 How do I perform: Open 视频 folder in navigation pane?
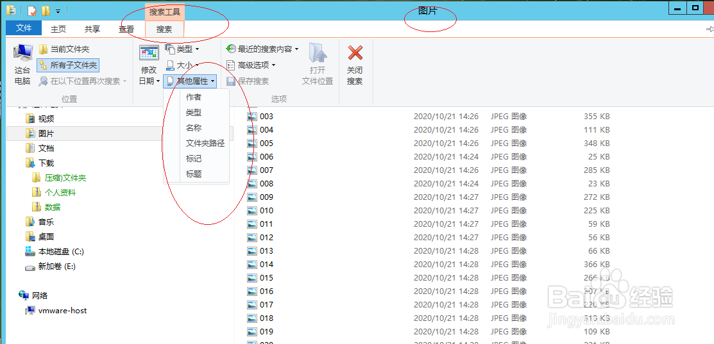click(x=40, y=119)
